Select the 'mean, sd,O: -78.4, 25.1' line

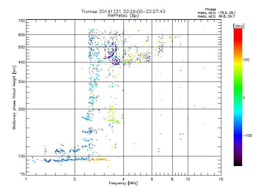216,13
